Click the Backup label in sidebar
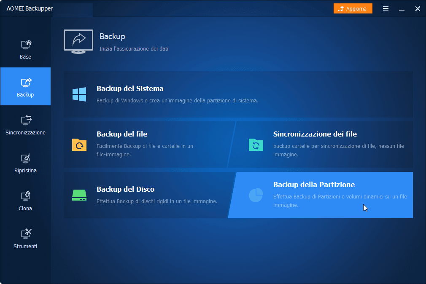The height and width of the screenshot is (284, 426). [x=25, y=95]
